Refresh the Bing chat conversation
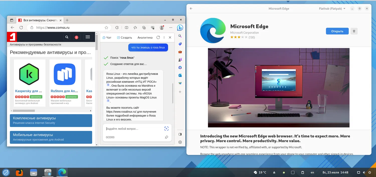 click(158, 37)
